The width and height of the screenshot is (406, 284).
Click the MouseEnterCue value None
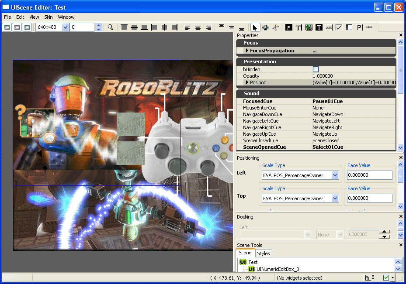[318, 108]
